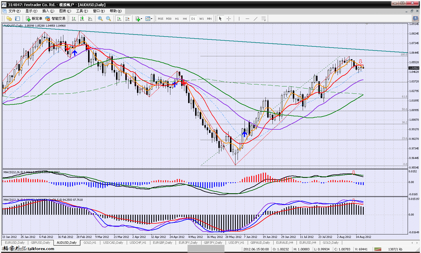Screen dimensions: 421x253
Task: Switch to the USDCHF,H1 chart tab
Action: [x=138, y=243]
